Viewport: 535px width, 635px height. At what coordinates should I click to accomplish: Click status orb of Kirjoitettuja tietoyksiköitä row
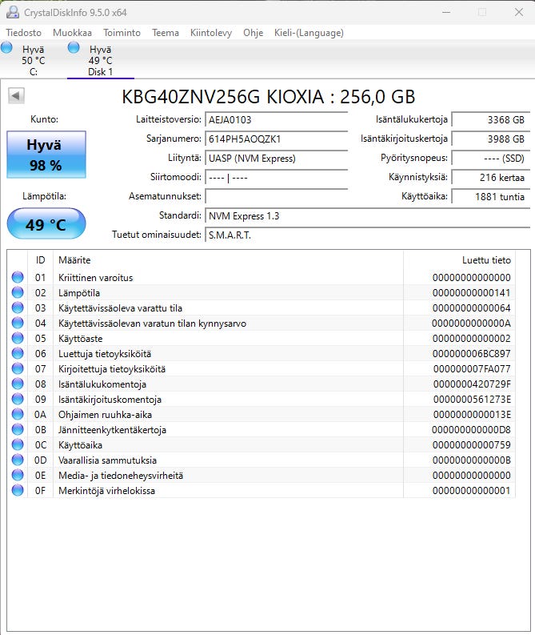tap(18, 368)
